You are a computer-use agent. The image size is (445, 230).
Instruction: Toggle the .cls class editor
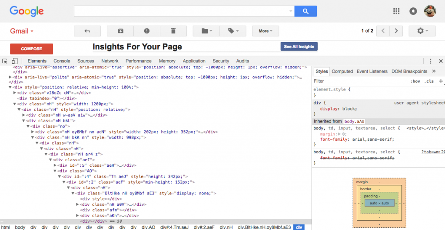[x=429, y=81]
